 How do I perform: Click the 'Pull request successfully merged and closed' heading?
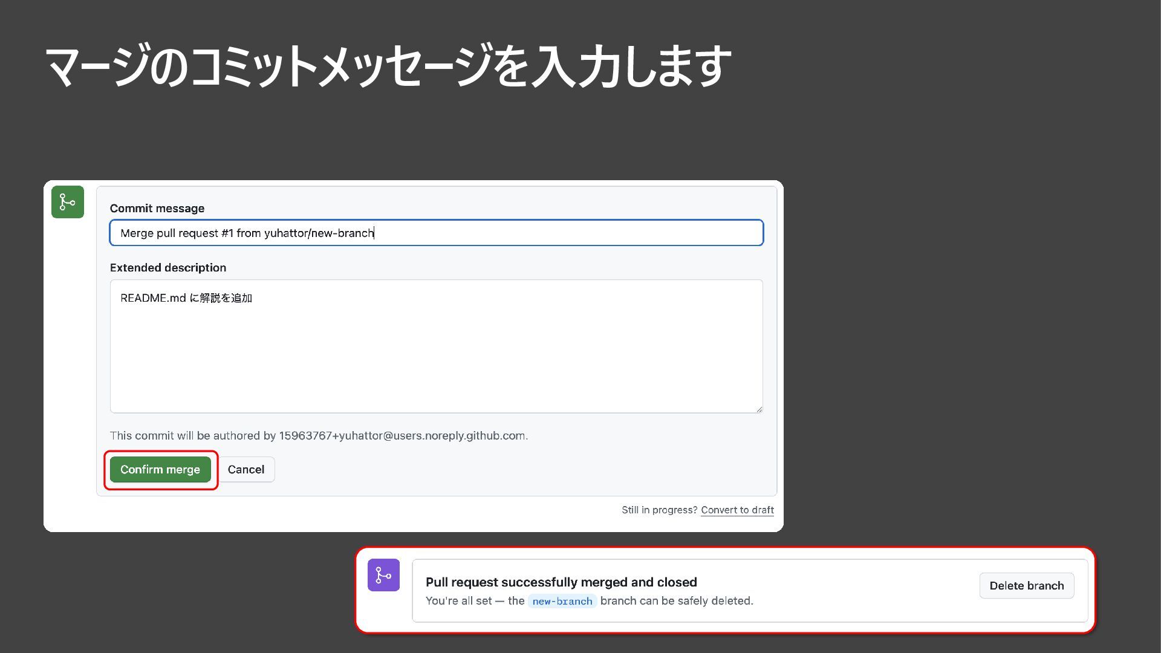(x=561, y=582)
